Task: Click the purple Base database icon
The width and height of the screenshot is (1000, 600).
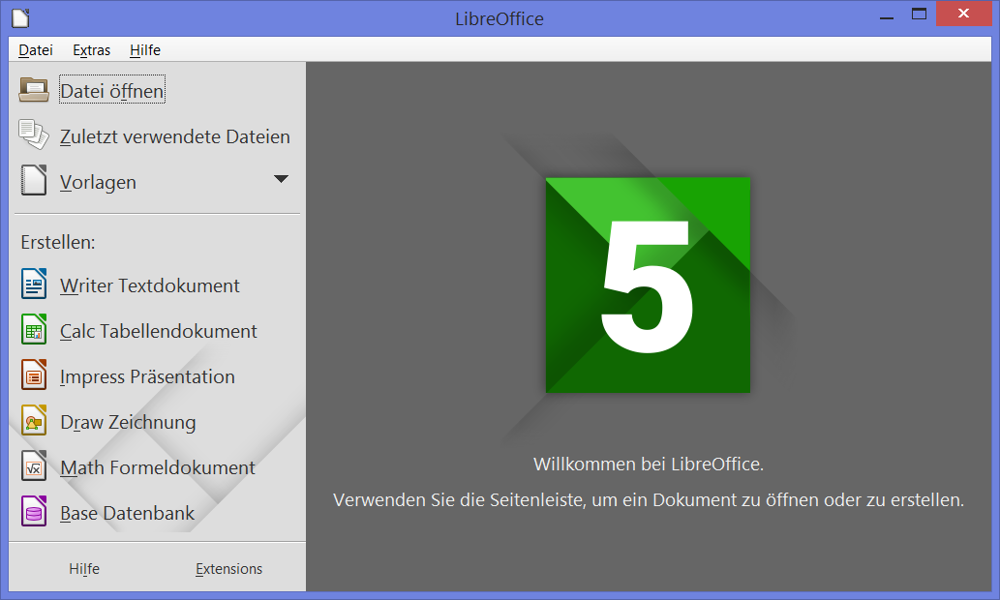Action: coord(34,513)
